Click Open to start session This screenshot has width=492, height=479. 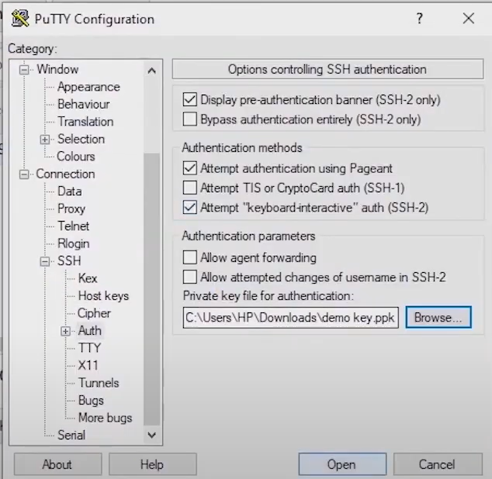click(342, 464)
